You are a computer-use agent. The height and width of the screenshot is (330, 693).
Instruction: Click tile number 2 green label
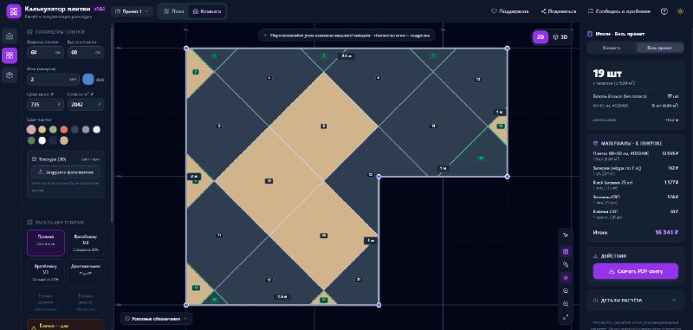[196, 72]
